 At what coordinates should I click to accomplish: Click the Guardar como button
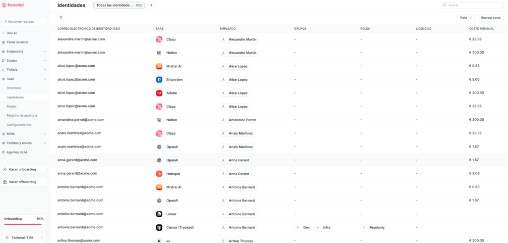(491, 18)
